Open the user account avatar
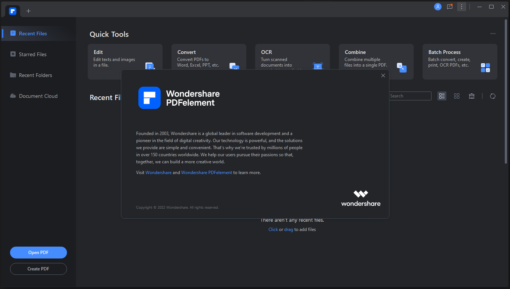The image size is (510, 289). pos(438,7)
